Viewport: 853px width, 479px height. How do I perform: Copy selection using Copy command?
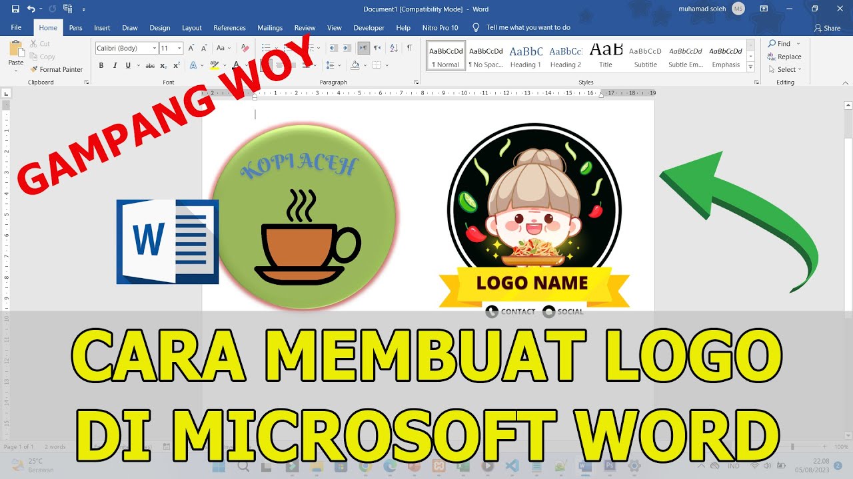[x=42, y=57]
